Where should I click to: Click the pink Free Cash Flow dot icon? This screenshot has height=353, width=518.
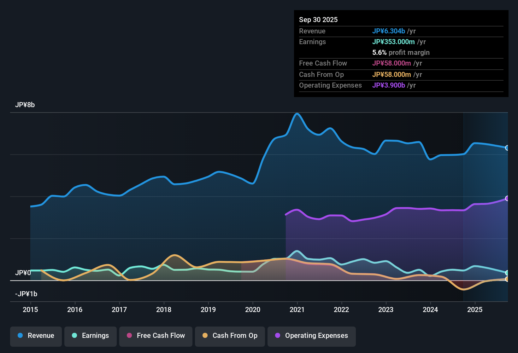coord(129,336)
